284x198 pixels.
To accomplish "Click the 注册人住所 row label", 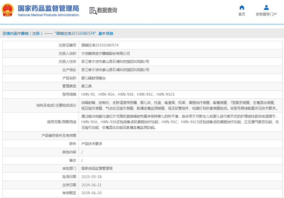I will [67, 61].
